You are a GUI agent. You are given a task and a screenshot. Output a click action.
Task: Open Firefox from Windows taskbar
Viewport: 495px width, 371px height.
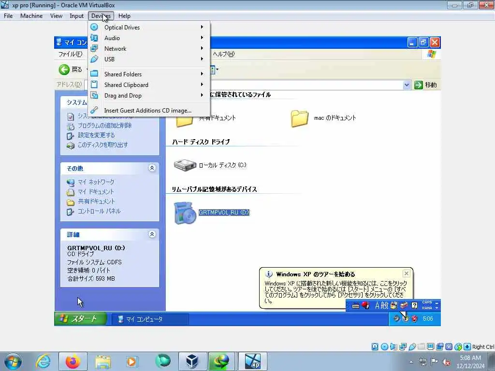[x=73, y=361]
